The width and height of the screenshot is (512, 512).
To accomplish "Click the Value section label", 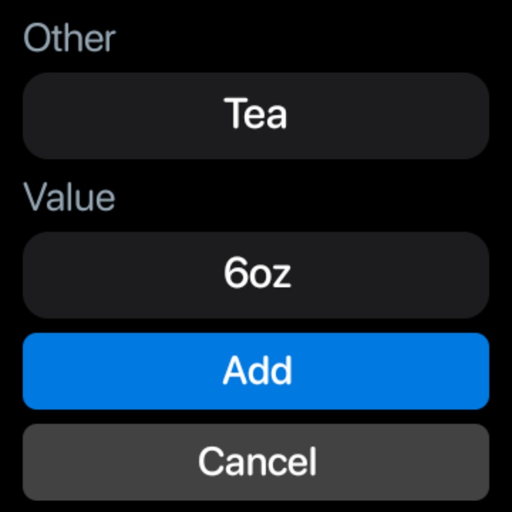I will point(69,197).
